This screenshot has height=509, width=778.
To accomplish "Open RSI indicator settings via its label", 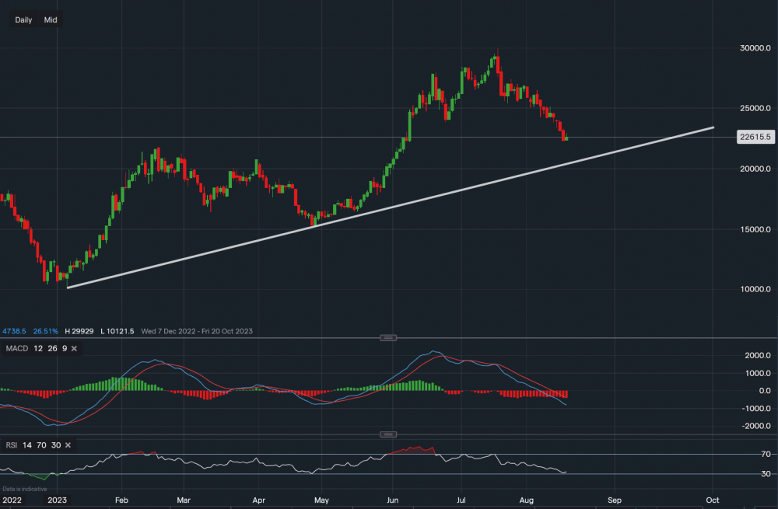I will 12,445.
